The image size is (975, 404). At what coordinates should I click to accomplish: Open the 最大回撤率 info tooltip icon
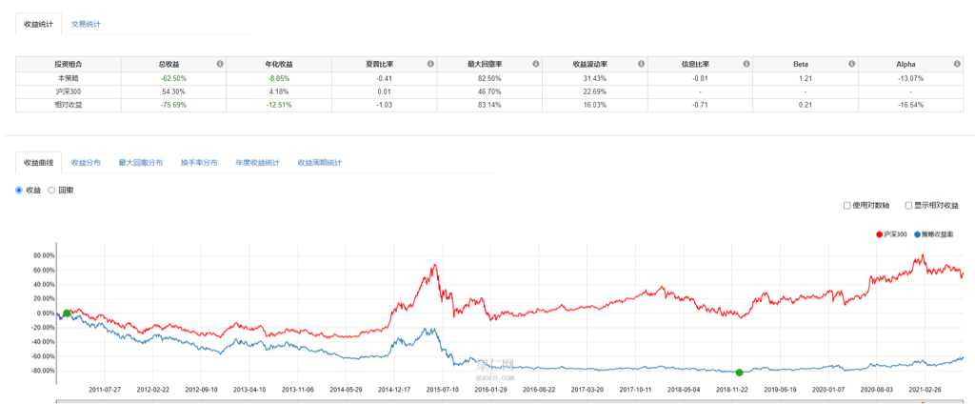(536, 64)
